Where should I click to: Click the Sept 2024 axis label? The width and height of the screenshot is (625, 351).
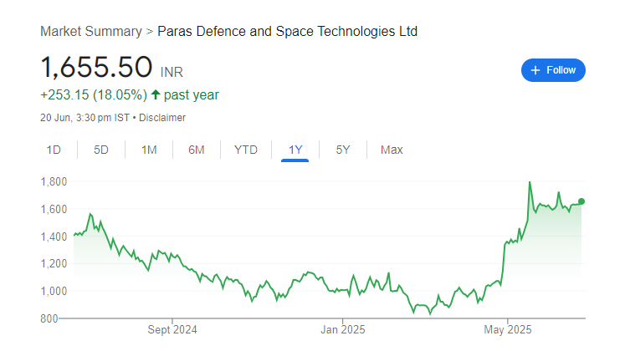tap(172, 329)
